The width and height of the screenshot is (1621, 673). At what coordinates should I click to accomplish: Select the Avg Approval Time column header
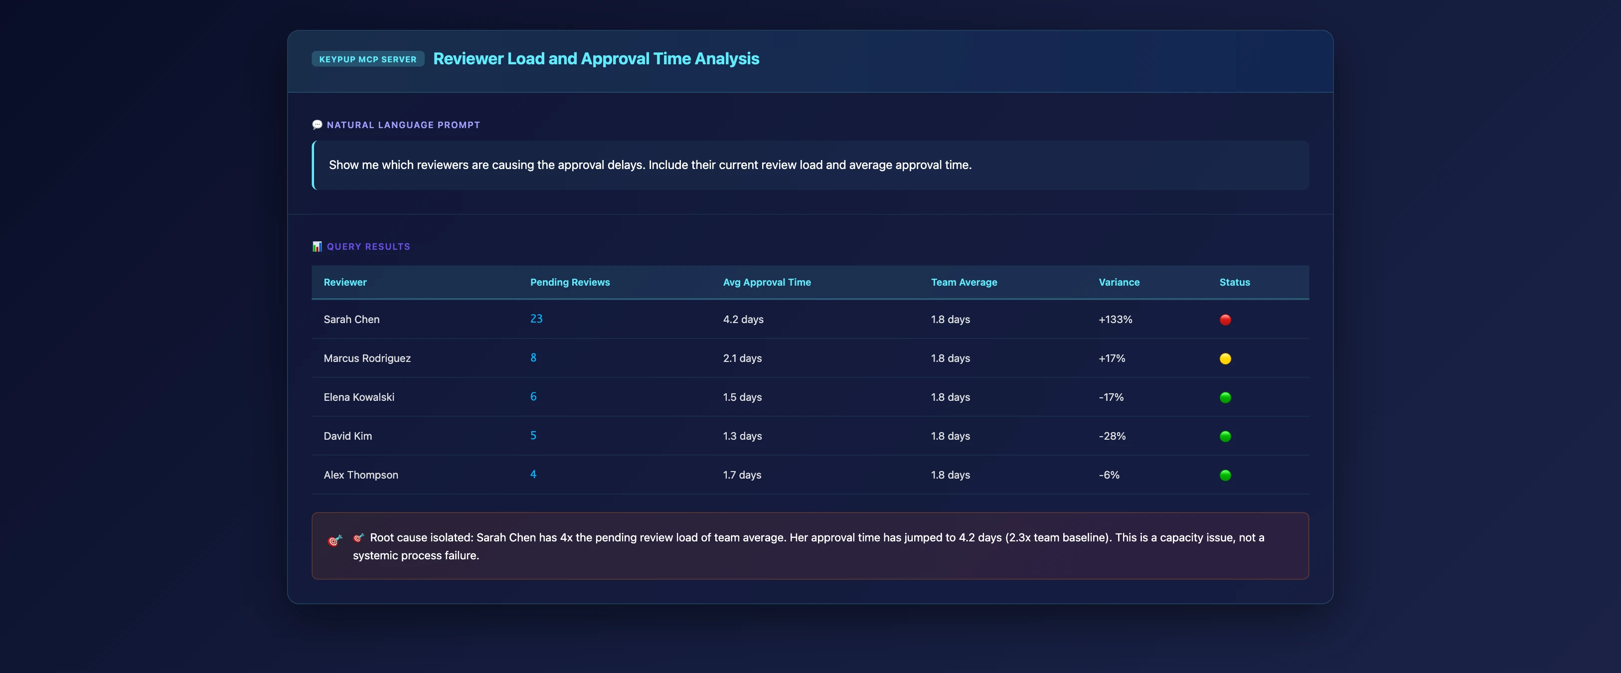[767, 282]
